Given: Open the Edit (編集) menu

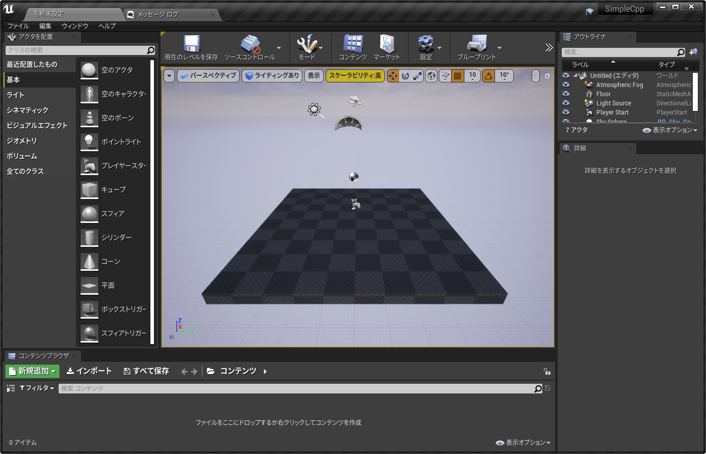Looking at the screenshot, I should 45,26.
